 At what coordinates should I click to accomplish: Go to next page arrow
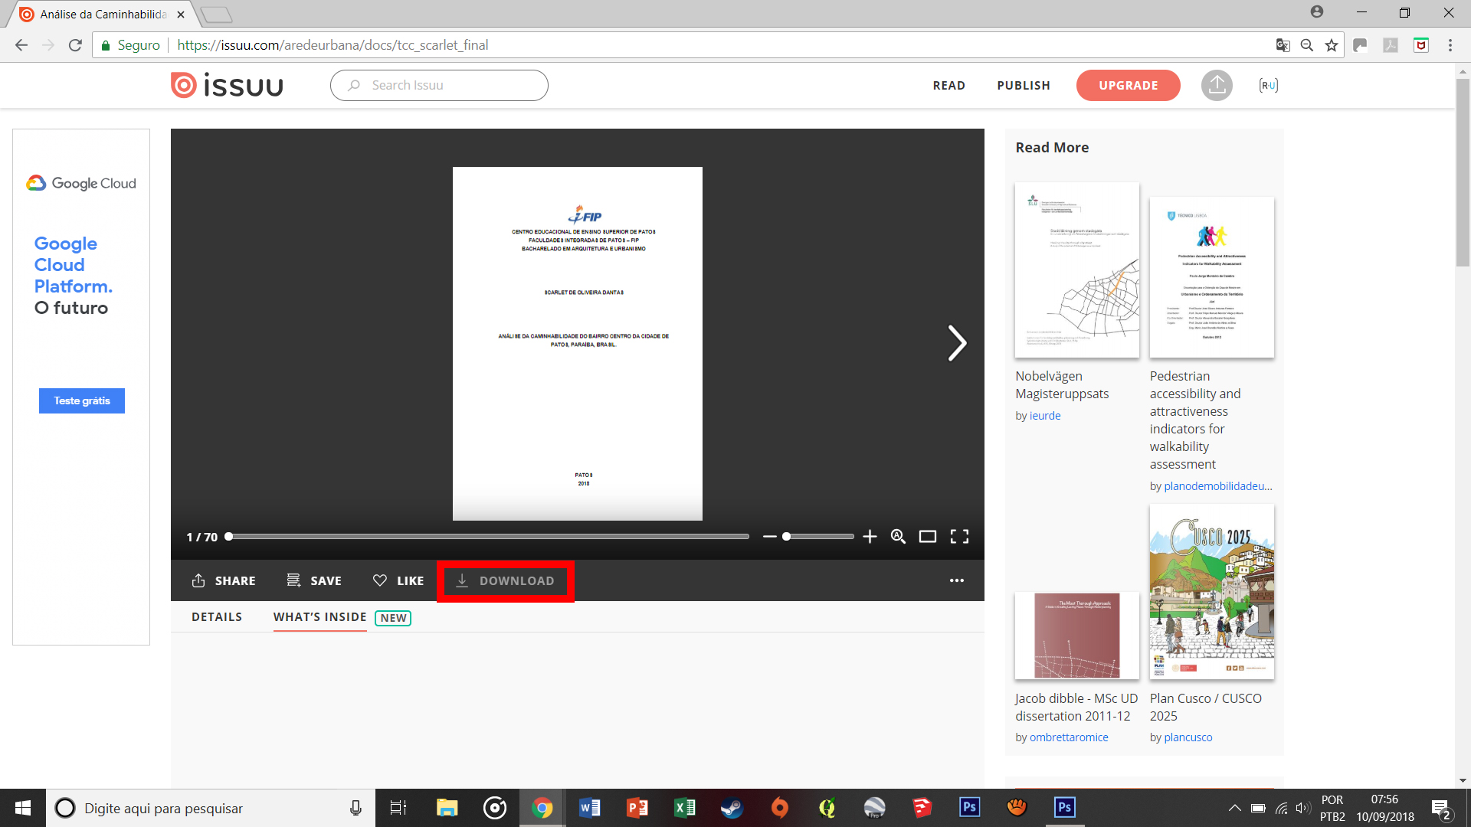tap(956, 343)
